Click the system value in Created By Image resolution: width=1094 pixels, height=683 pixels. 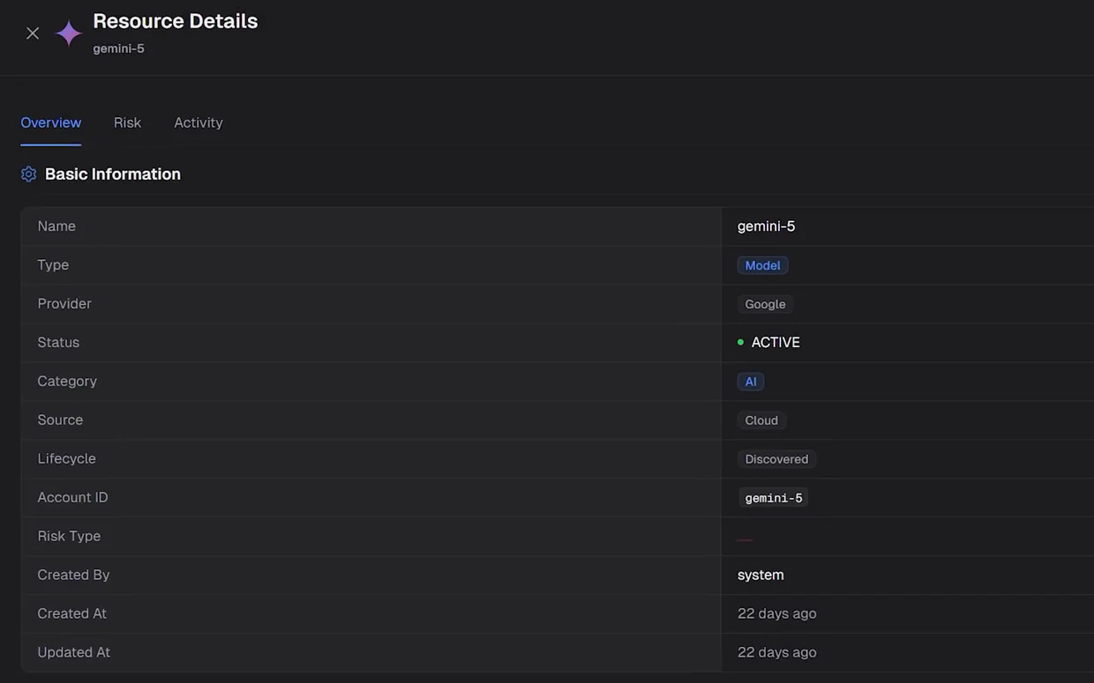(761, 575)
